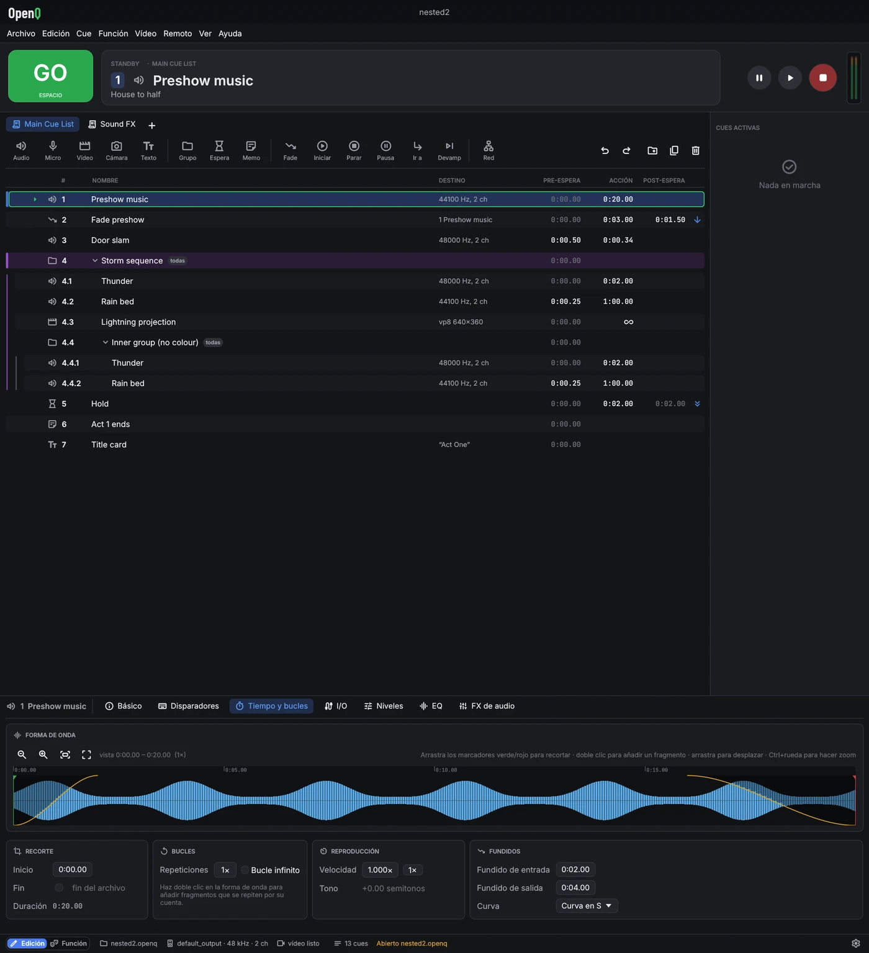
Task: Edit the Fundido de entrada value
Action: 575,870
